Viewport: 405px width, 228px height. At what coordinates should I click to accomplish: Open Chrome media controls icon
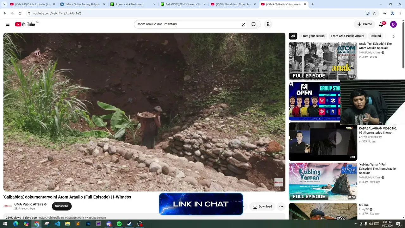click(385, 13)
